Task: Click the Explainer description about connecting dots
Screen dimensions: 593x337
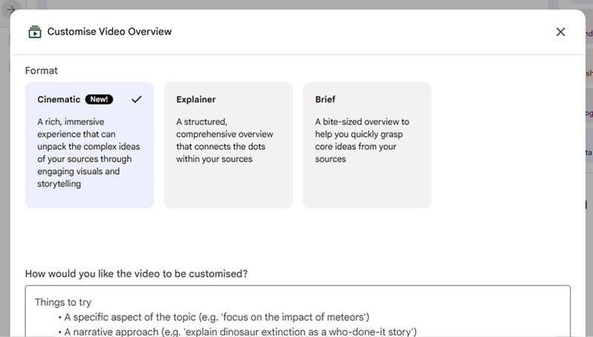Action: (x=225, y=140)
